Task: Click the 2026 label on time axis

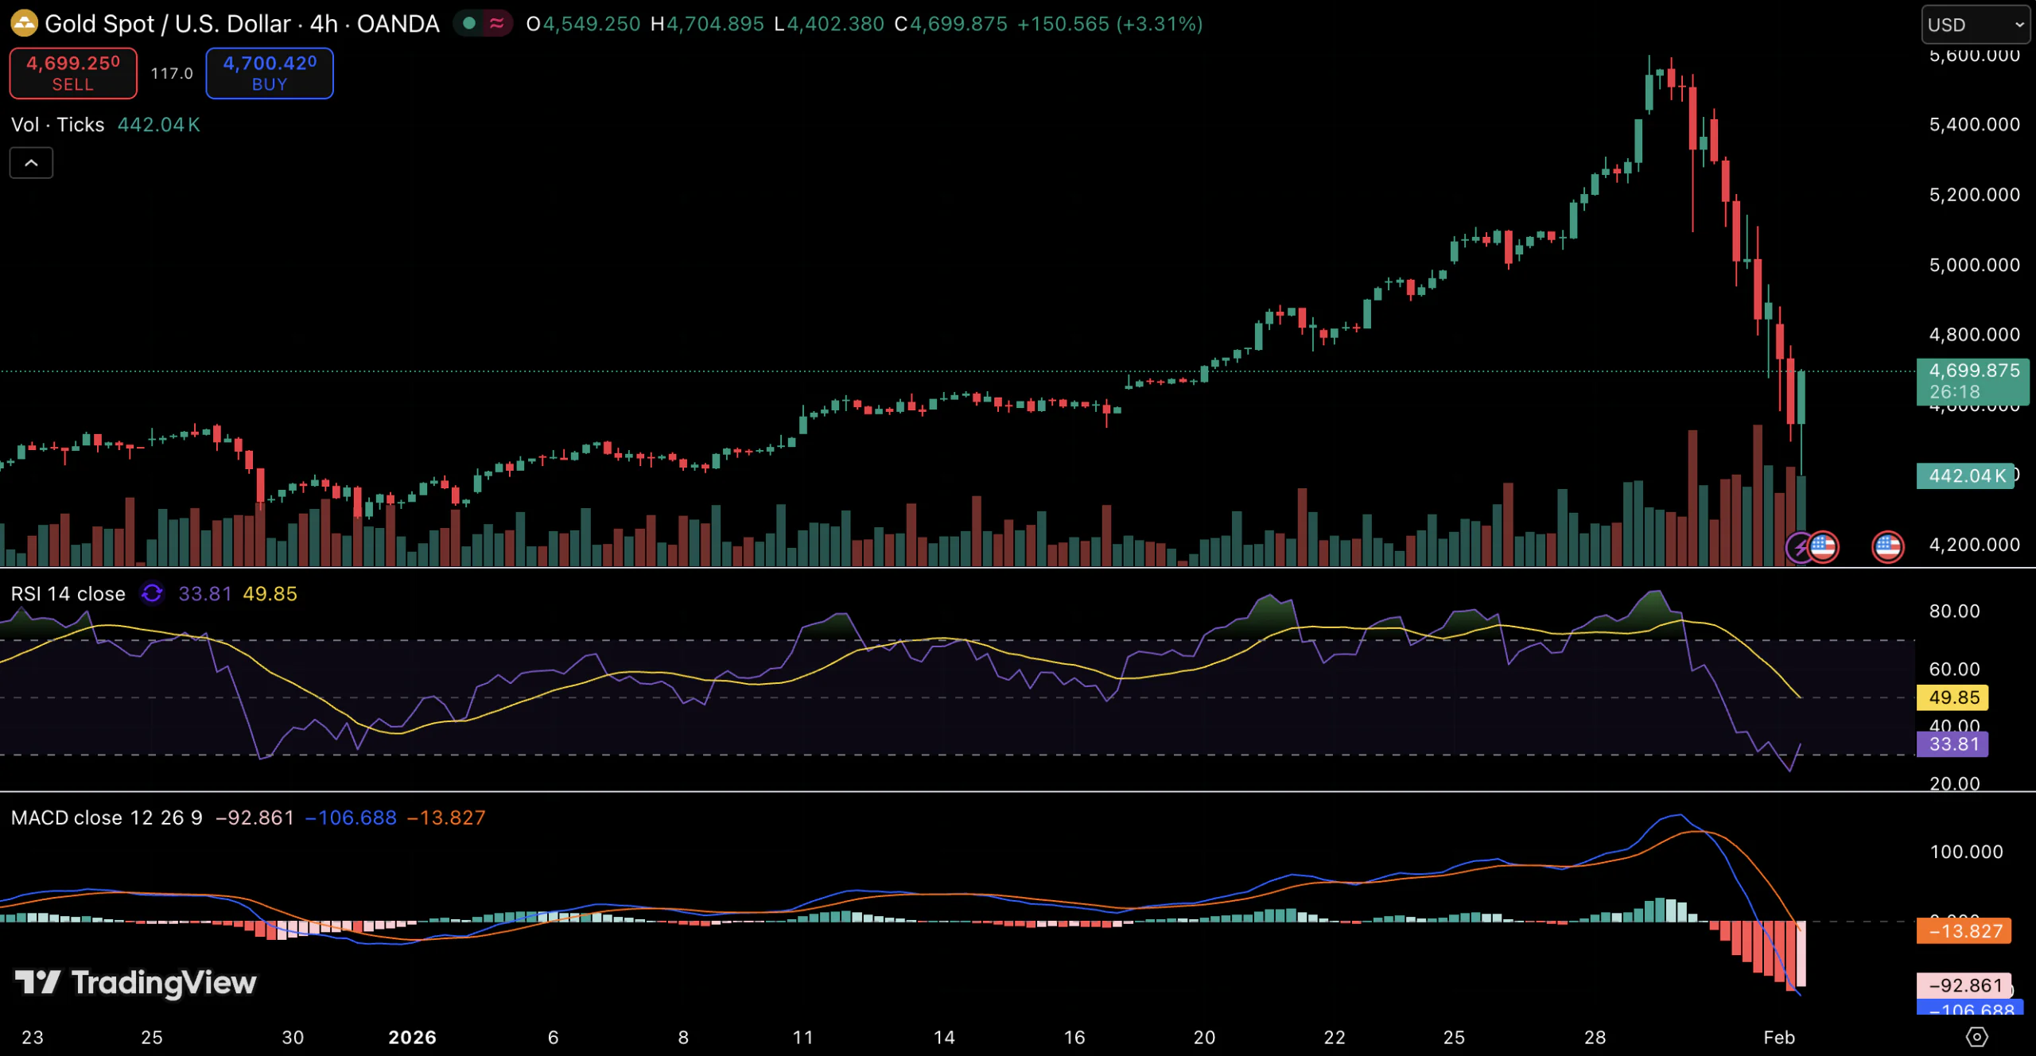Action: coord(412,1037)
